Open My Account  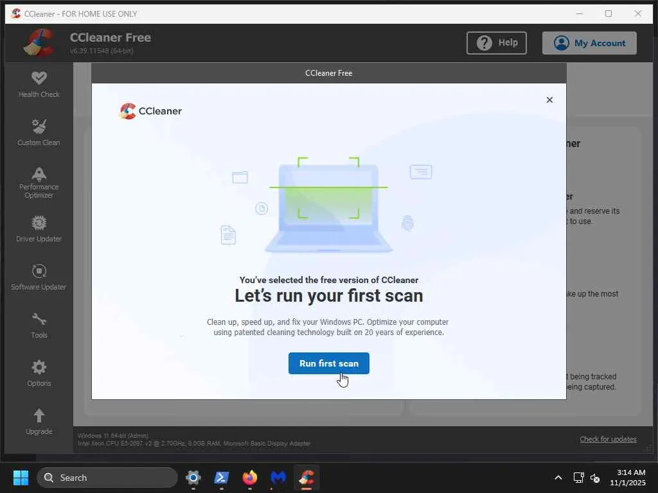[589, 43]
